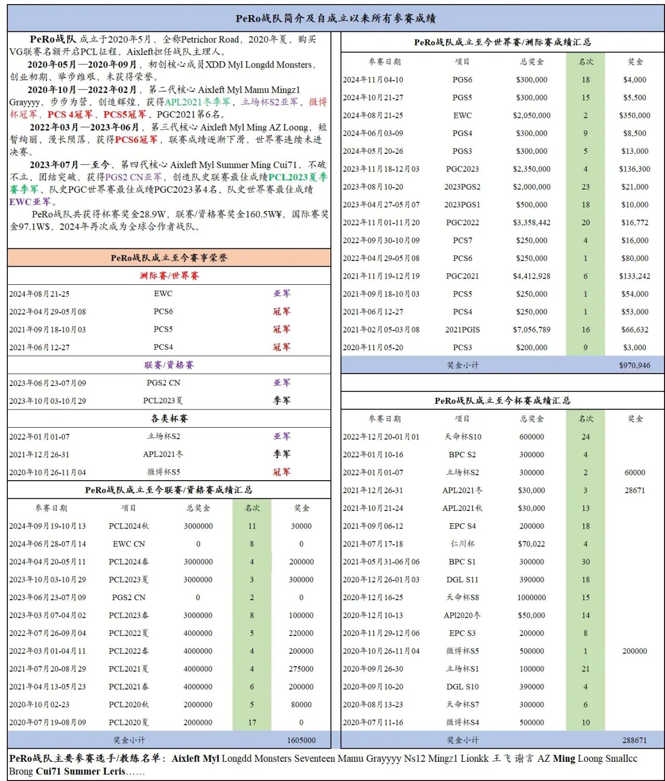Click 'PCL2020秋' project cell
Screen dimensions: 665x781
pos(129,705)
